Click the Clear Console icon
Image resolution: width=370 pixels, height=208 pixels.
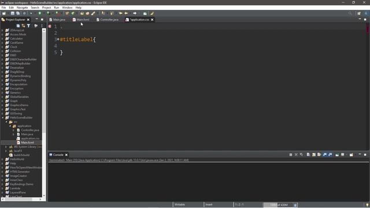(x=308, y=155)
